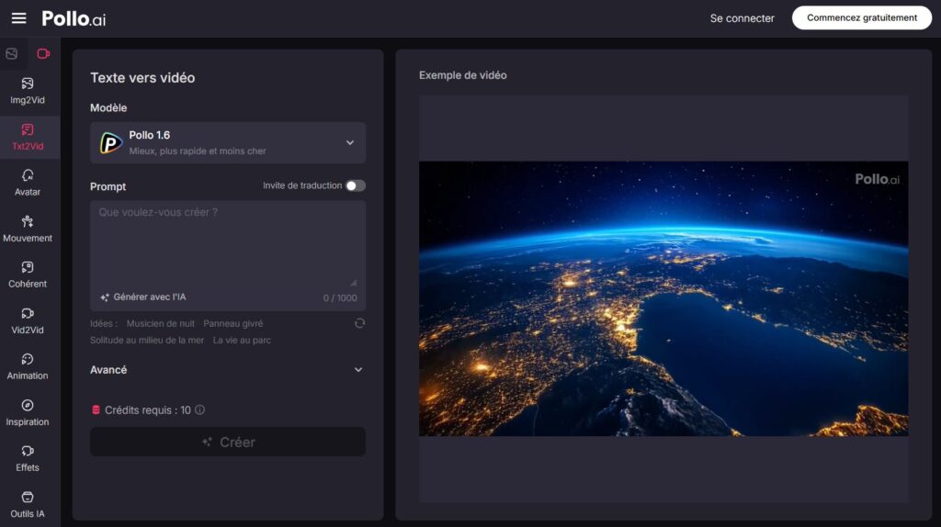
Task: Pick the idea Solitude au milieu de la mer
Action: coord(147,341)
